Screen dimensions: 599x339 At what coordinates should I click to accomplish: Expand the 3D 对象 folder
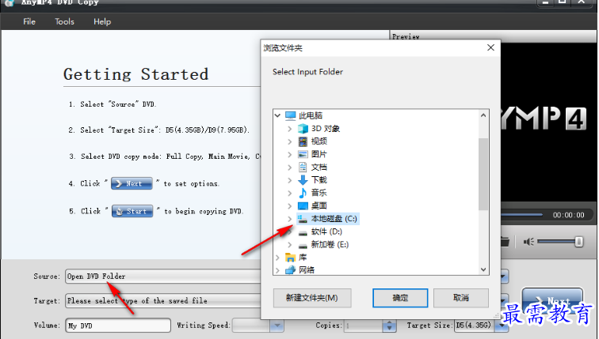pos(289,129)
